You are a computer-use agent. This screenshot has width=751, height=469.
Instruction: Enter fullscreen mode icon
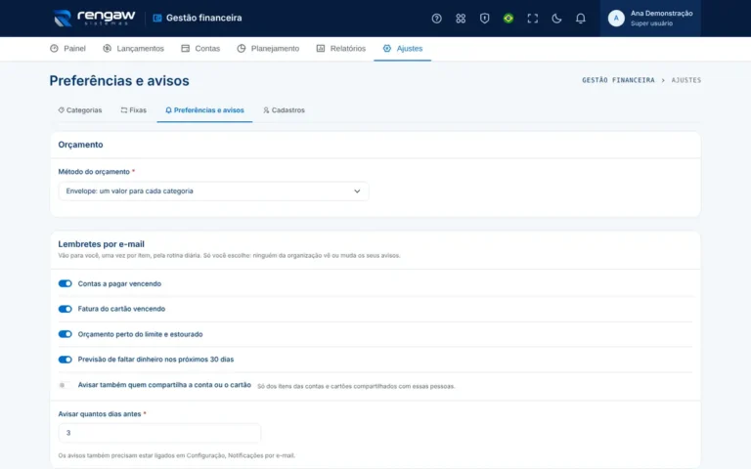pyautogui.click(x=532, y=19)
